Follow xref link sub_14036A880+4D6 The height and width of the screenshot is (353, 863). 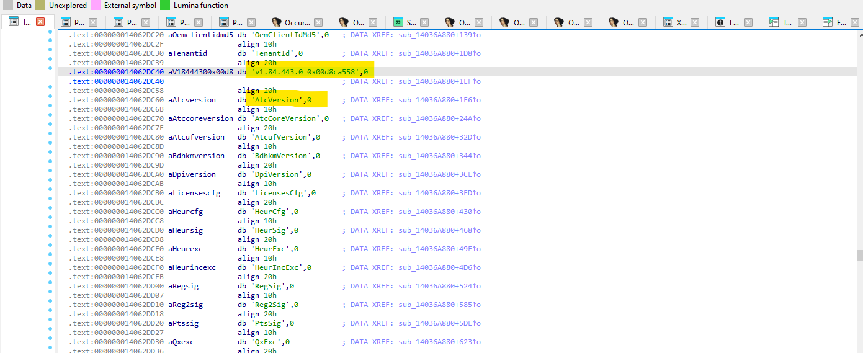point(439,267)
